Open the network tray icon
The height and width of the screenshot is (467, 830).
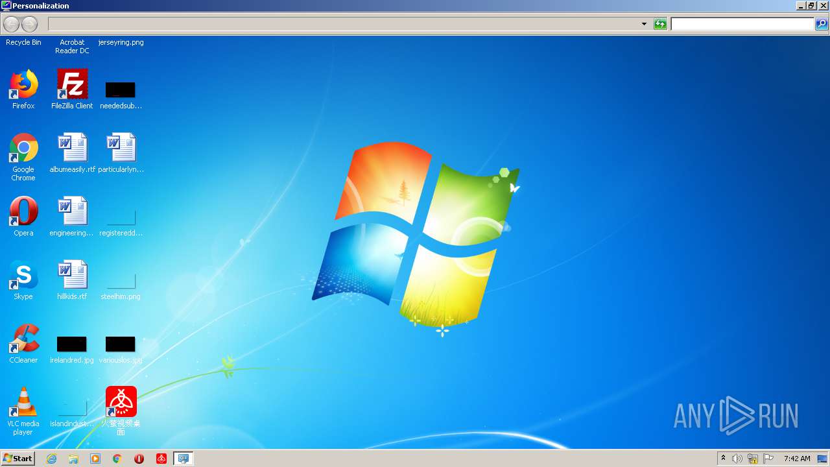[x=753, y=459]
